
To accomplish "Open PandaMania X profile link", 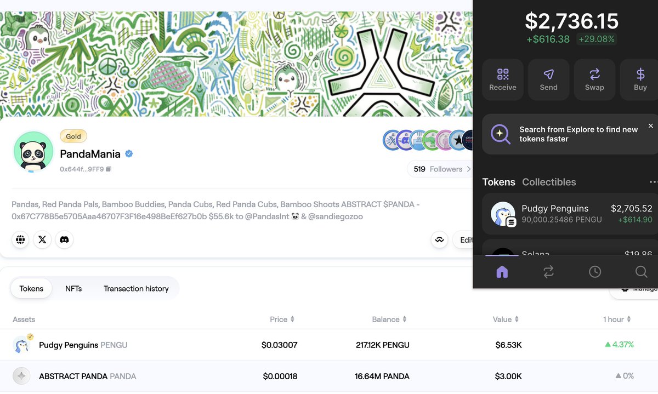I will [x=42, y=239].
